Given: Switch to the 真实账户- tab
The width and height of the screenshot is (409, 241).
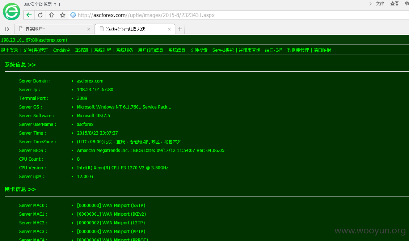Looking at the screenshot, I should pyautogui.click(x=54, y=29).
